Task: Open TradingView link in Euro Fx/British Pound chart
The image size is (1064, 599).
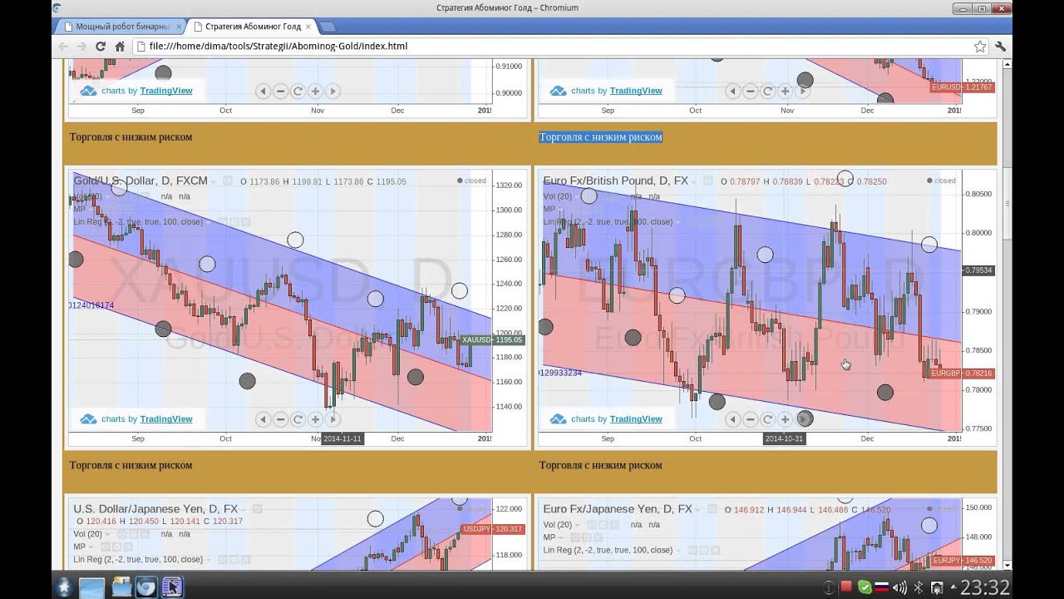Action: 636,419
